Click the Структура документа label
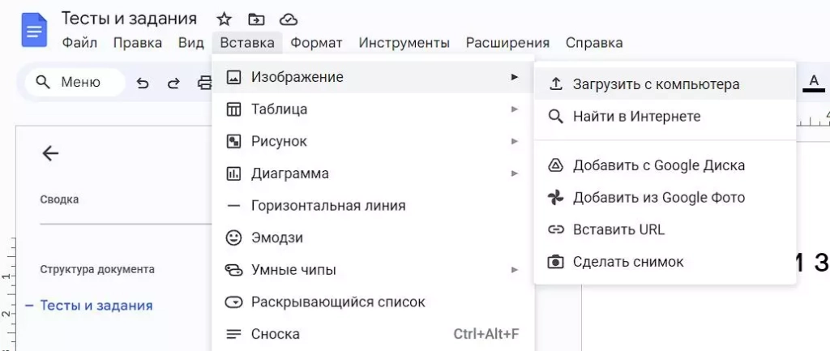 [x=97, y=269]
